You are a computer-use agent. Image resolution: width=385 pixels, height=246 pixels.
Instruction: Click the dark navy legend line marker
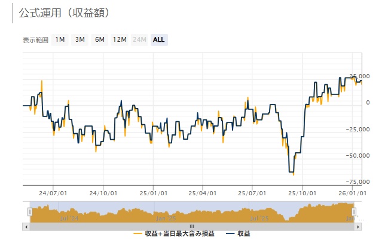230,233
